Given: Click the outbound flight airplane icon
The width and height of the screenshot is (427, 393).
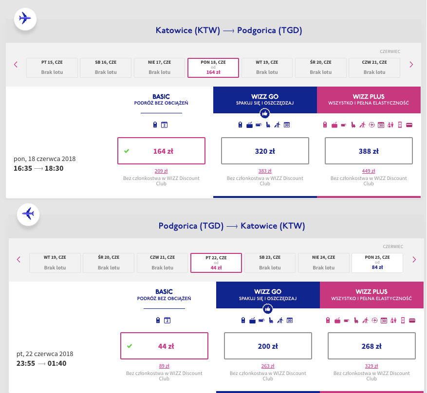Looking at the screenshot, I should [25, 19].
